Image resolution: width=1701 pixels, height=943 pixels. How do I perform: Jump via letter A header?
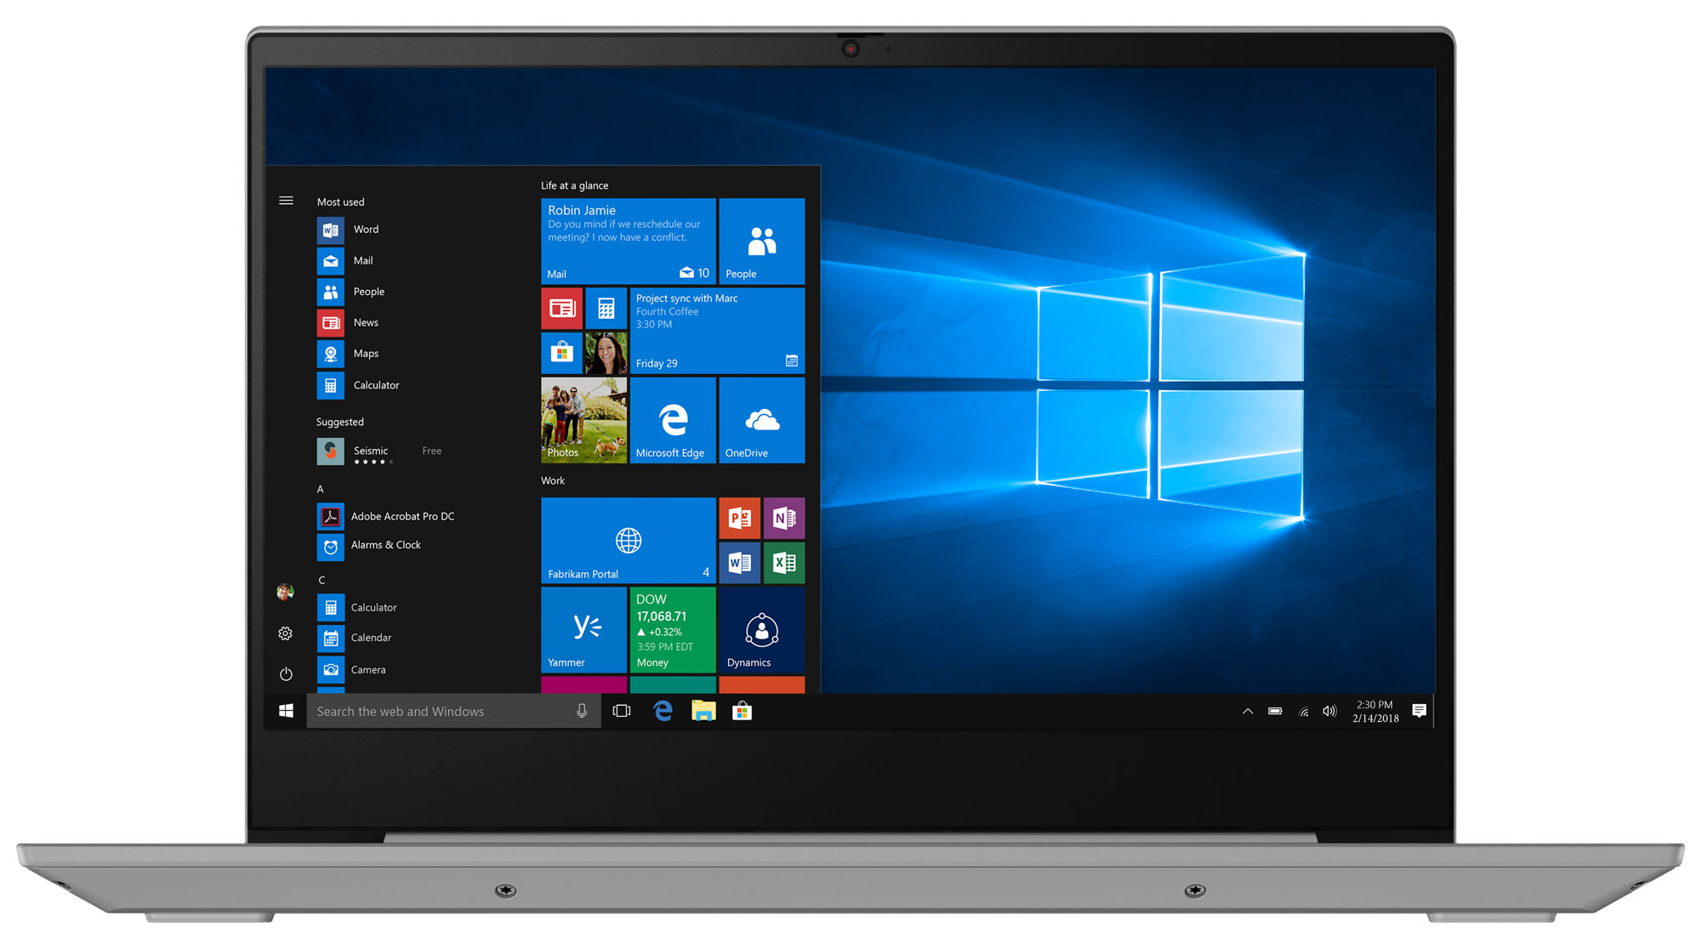321,490
